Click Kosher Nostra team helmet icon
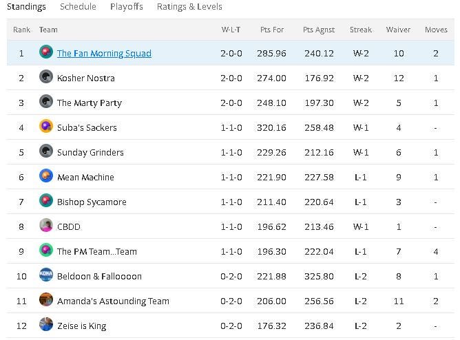460x340 pixels. click(x=46, y=78)
